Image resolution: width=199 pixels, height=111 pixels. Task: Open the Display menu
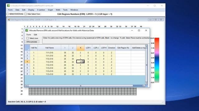click(x=31, y=10)
